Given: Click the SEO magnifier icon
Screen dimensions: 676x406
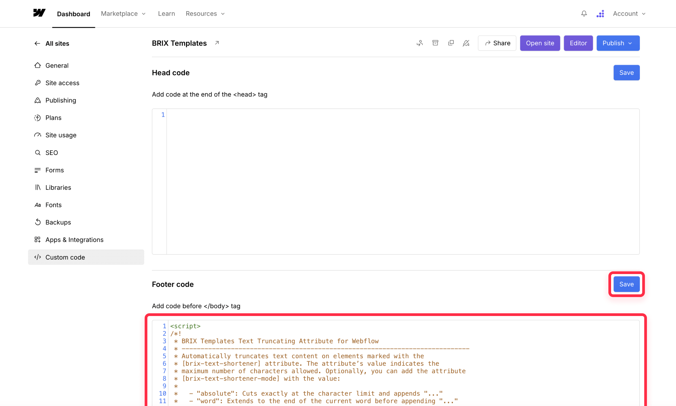Looking at the screenshot, I should [x=38, y=153].
